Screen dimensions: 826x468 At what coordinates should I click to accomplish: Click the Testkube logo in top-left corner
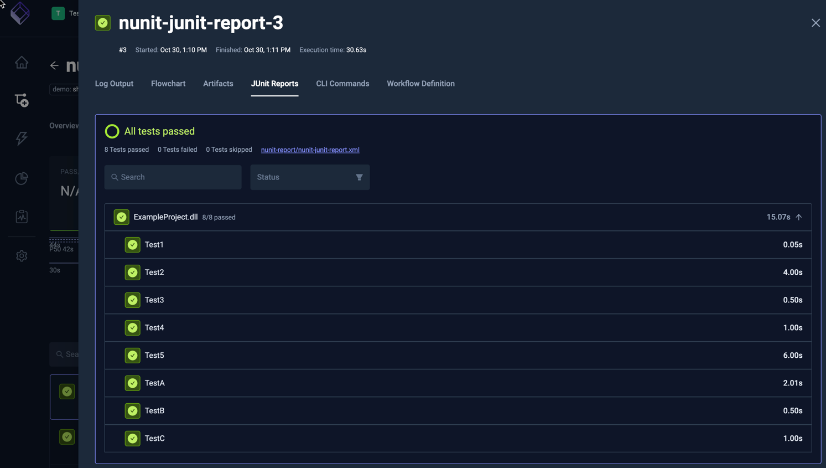pyautogui.click(x=20, y=13)
